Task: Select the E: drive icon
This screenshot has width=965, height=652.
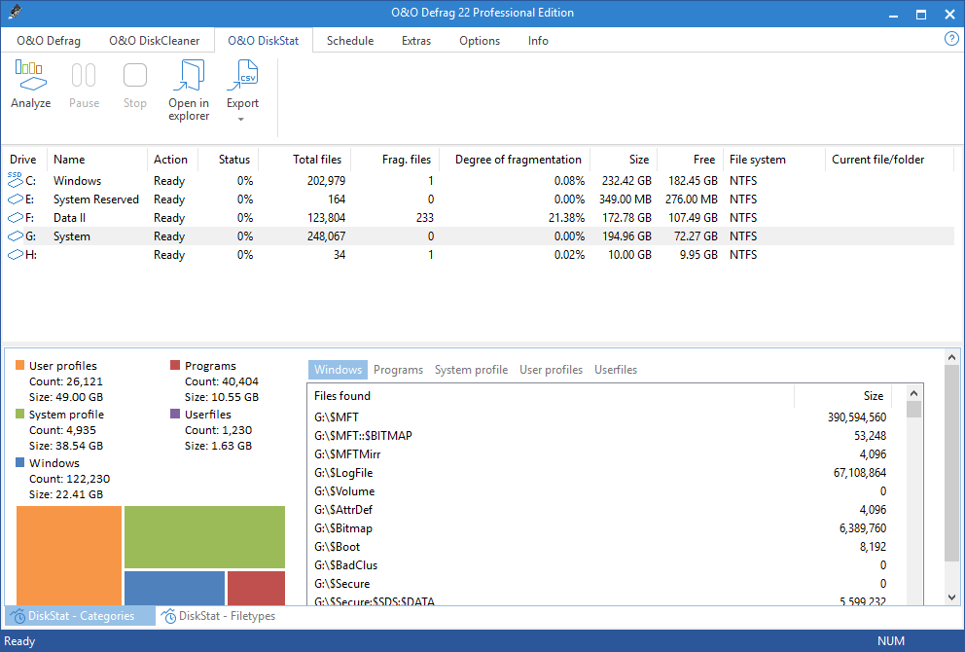Action: click(15, 199)
